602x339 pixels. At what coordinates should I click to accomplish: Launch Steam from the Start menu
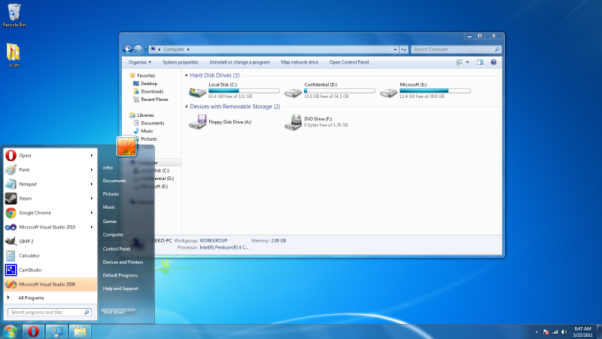click(26, 198)
